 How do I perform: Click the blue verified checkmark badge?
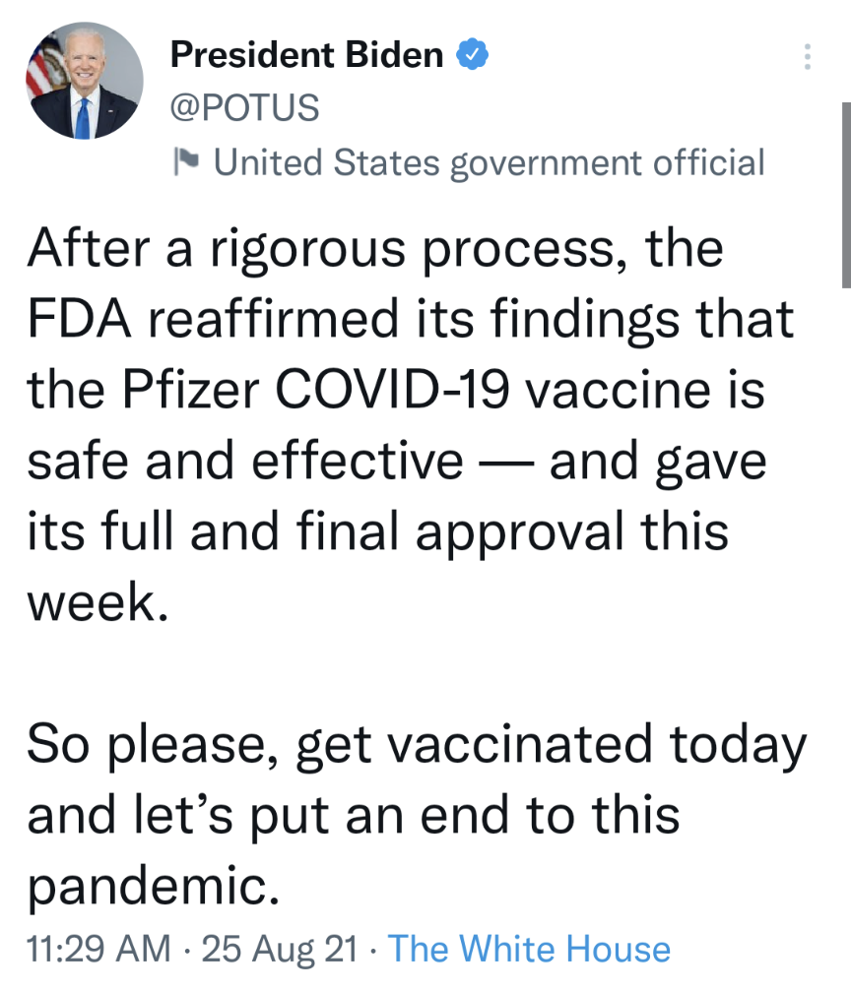(x=474, y=55)
